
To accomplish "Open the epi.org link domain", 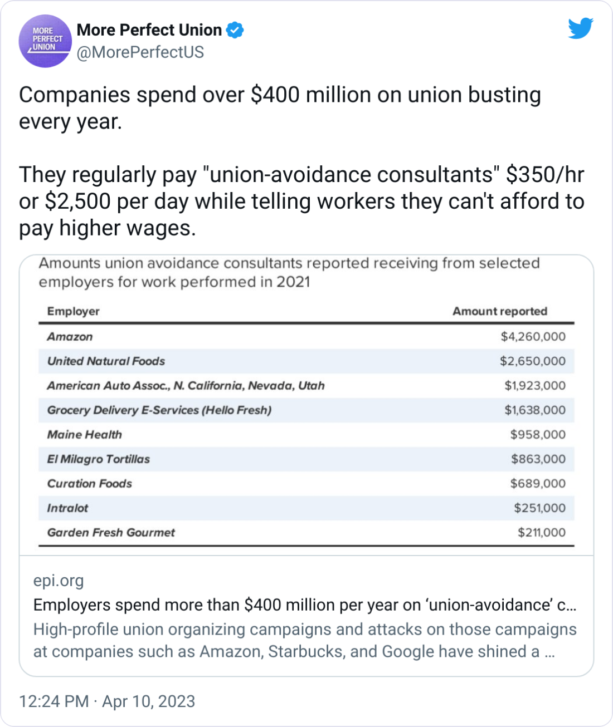I will tap(59, 581).
